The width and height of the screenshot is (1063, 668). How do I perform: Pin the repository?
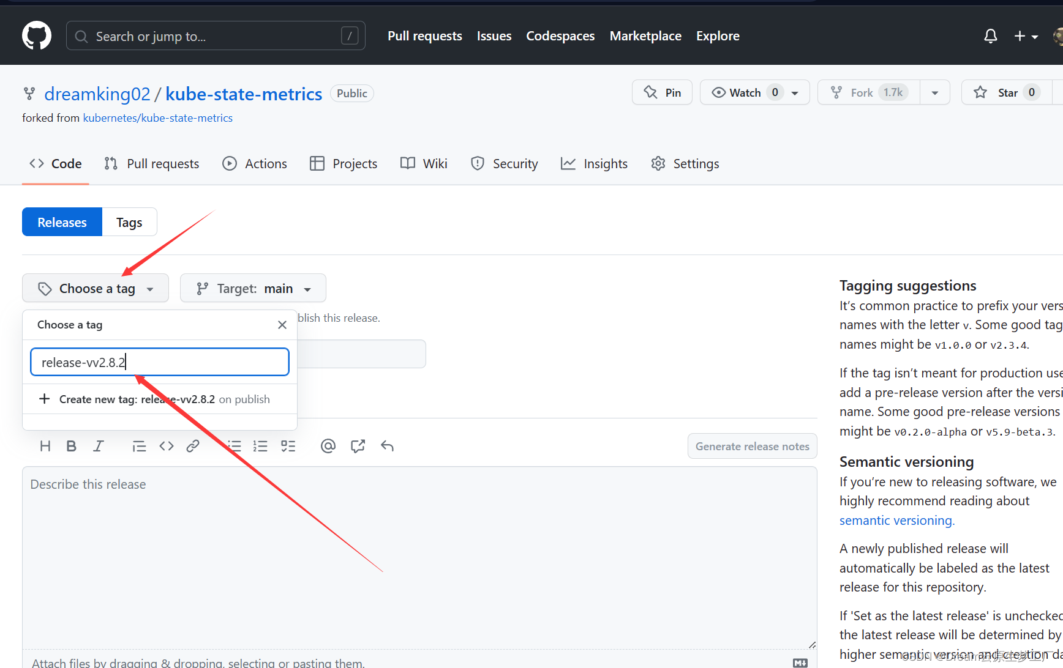[x=662, y=92]
